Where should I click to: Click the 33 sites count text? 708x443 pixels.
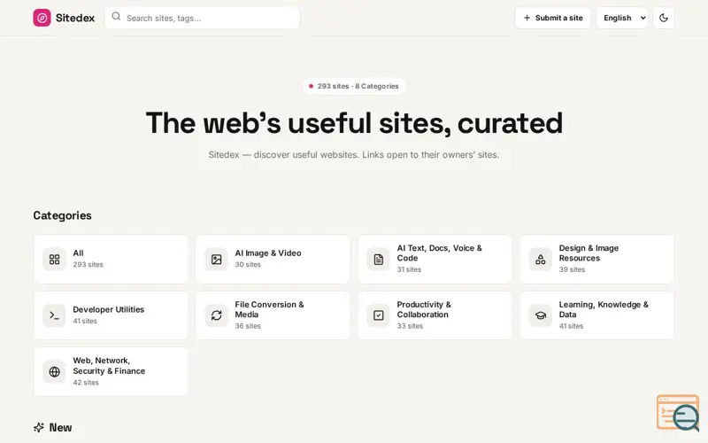coord(410,326)
